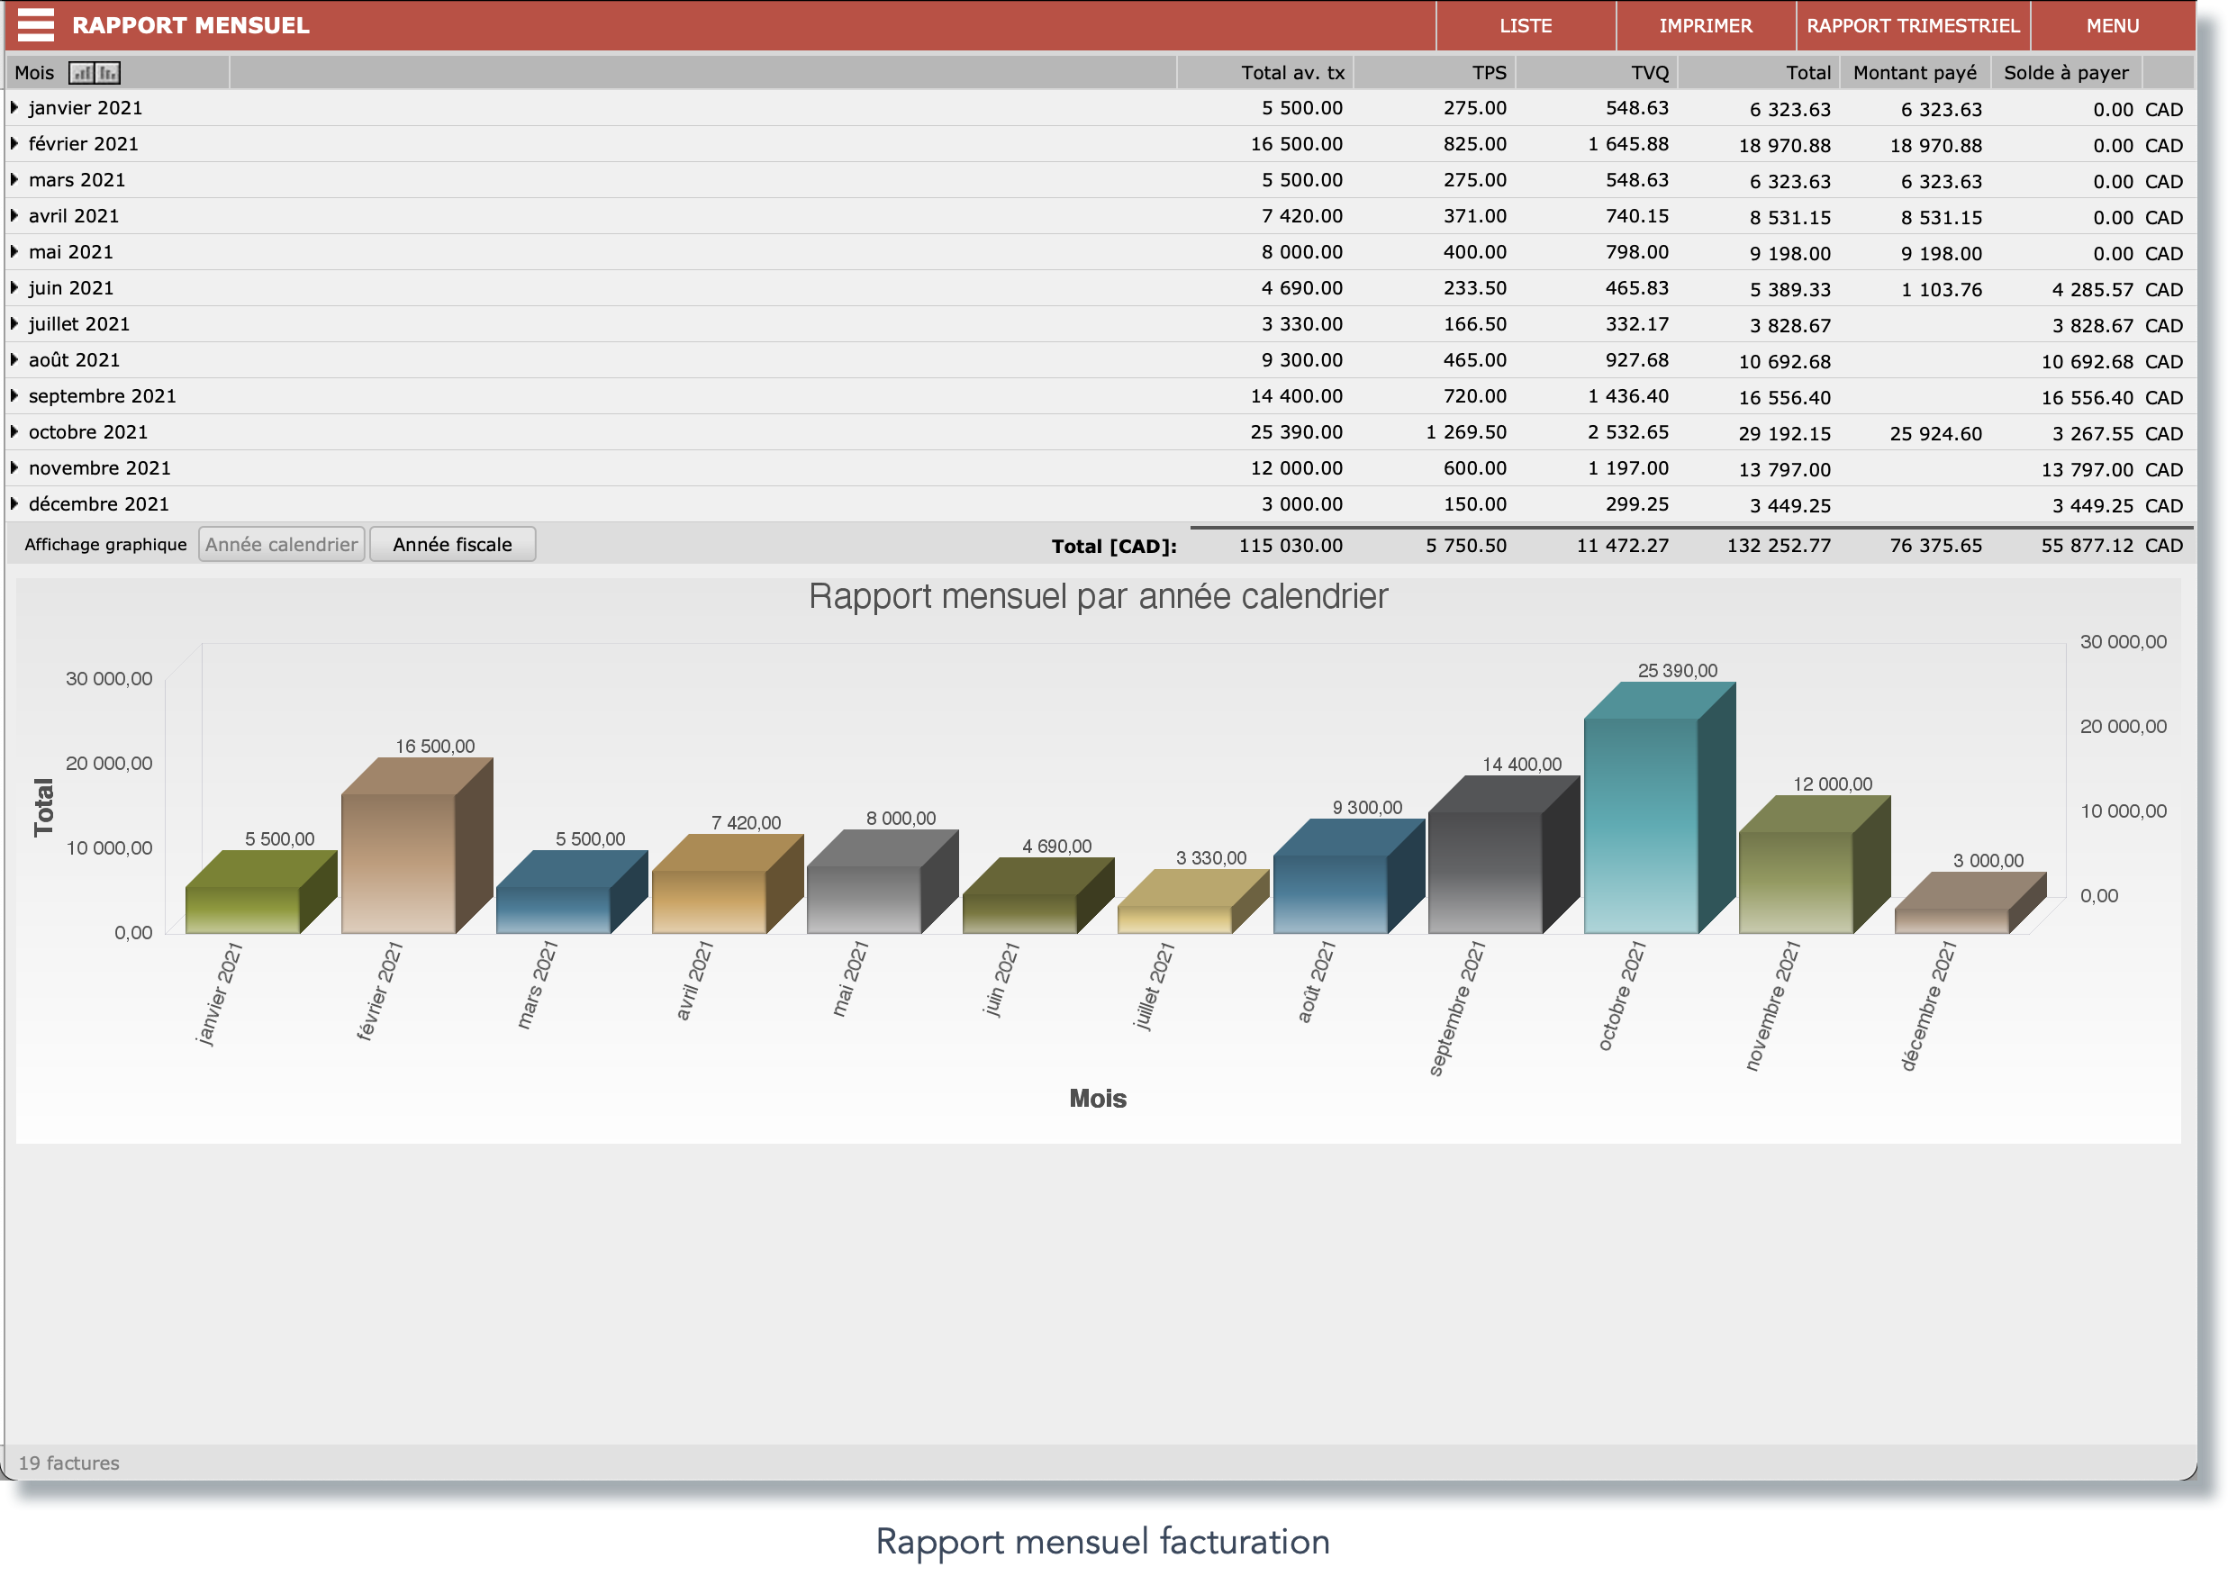This screenshot has width=2228, height=1585.
Task: Select the Année calendrier chart display
Action: 281,545
